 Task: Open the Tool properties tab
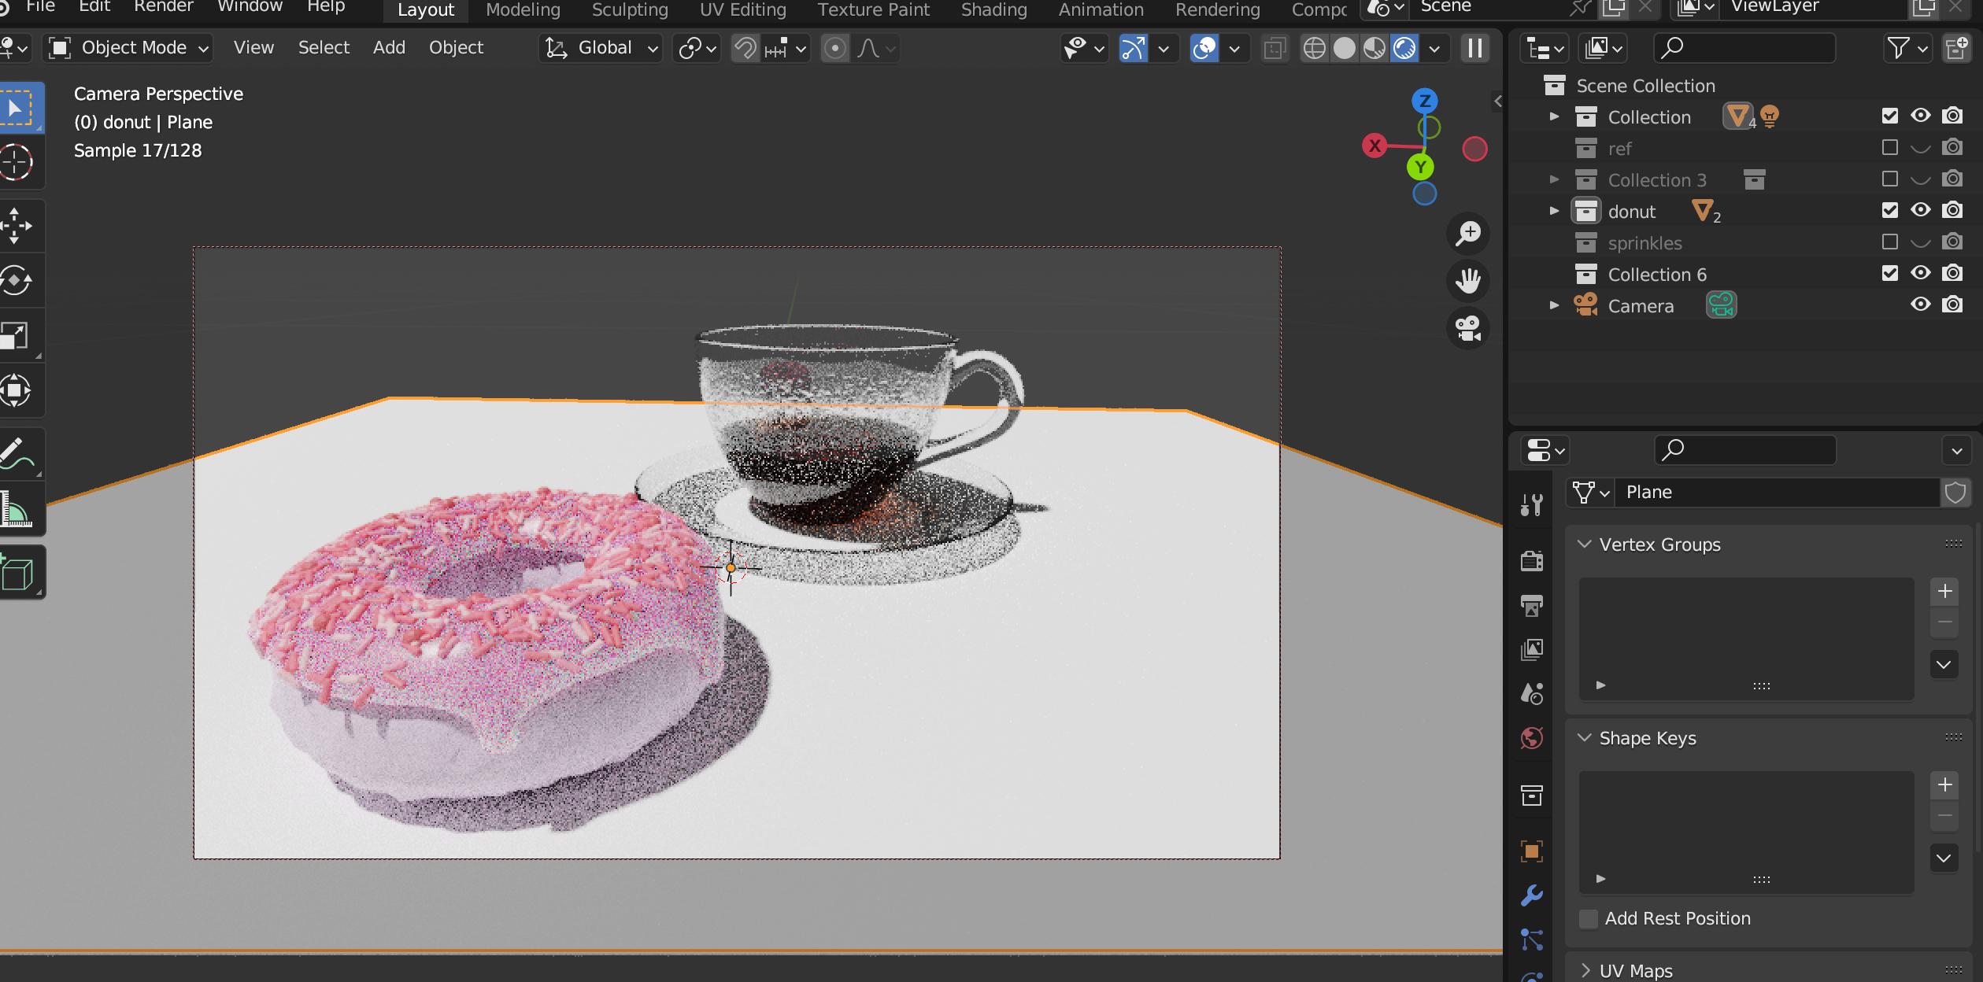[x=1531, y=504]
